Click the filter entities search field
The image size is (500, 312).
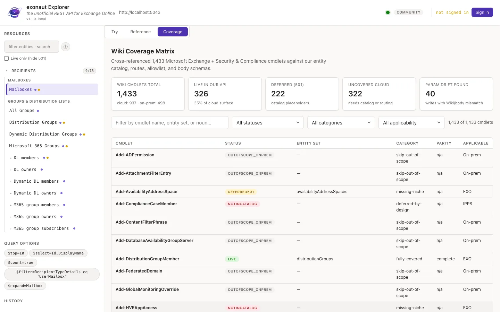32,46
